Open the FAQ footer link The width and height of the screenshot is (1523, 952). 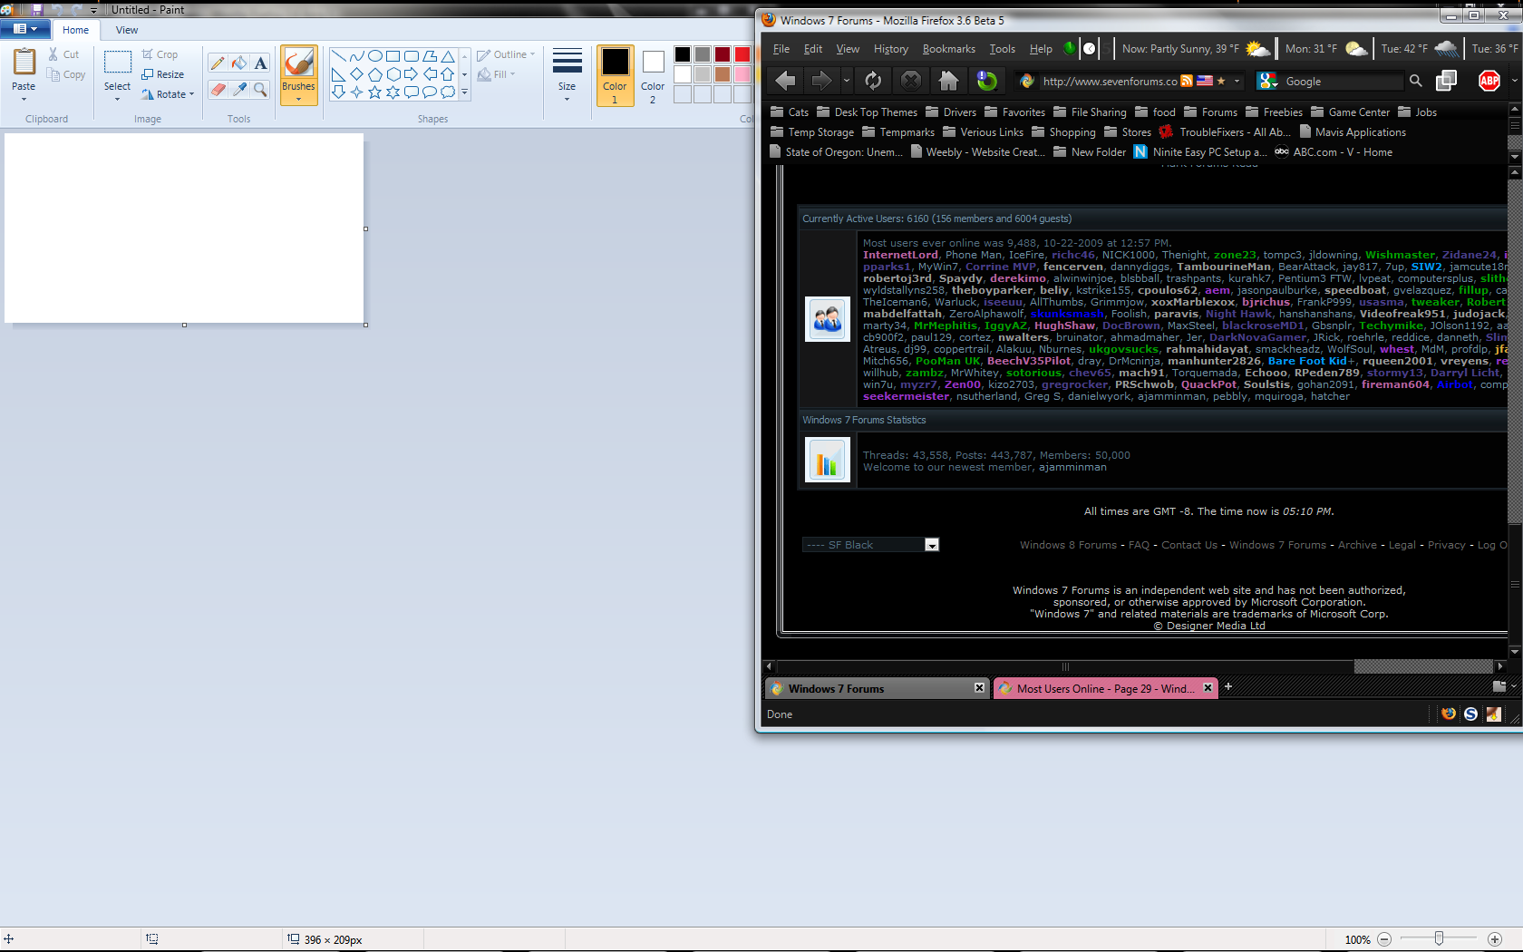pyautogui.click(x=1139, y=545)
